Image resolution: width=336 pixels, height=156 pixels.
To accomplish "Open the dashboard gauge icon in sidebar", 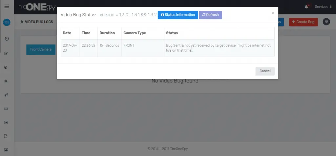I will [x=7, y=39].
